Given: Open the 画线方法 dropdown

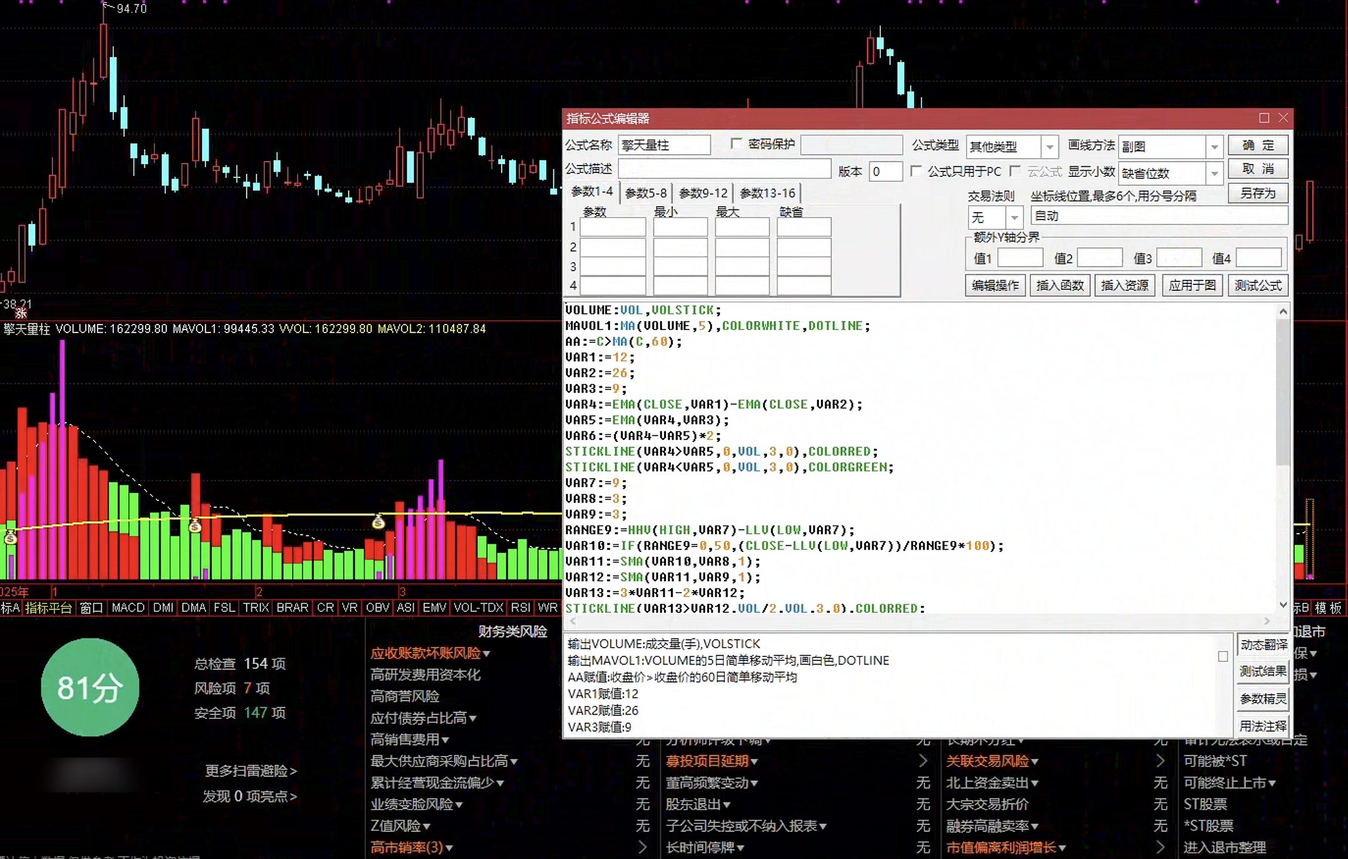Looking at the screenshot, I should point(1214,147).
